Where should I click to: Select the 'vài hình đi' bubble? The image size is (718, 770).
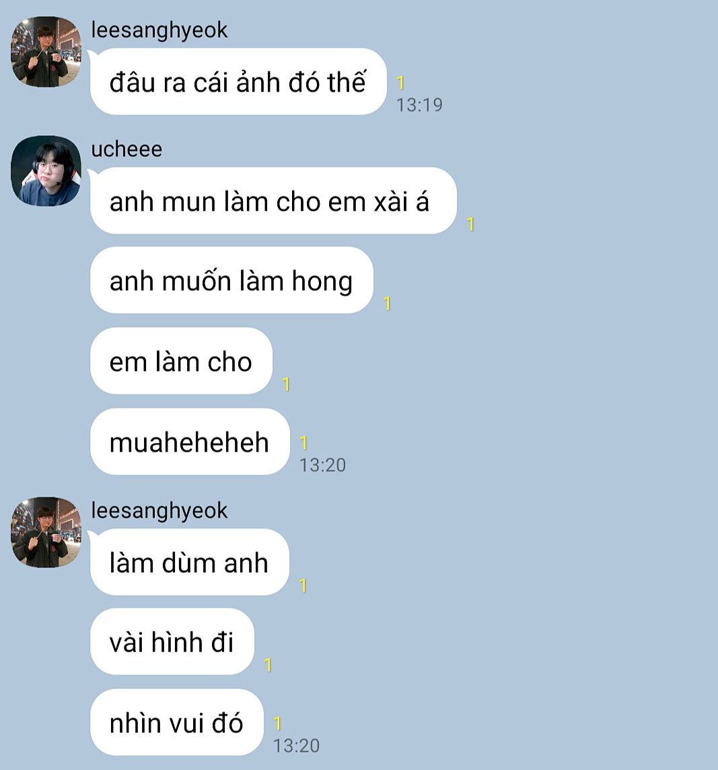click(x=172, y=642)
